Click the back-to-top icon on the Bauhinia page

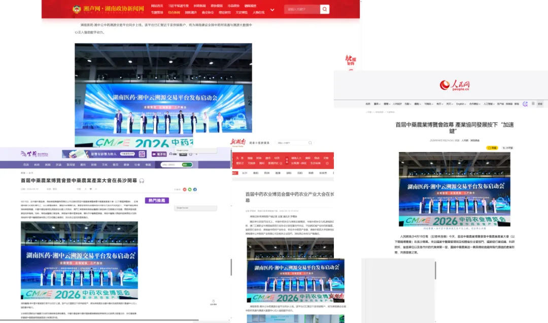(213, 302)
